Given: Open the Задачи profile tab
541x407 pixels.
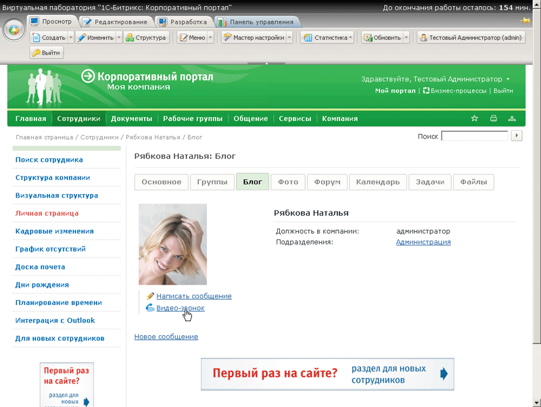Looking at the screenshot, I should [x=430, y=182].
